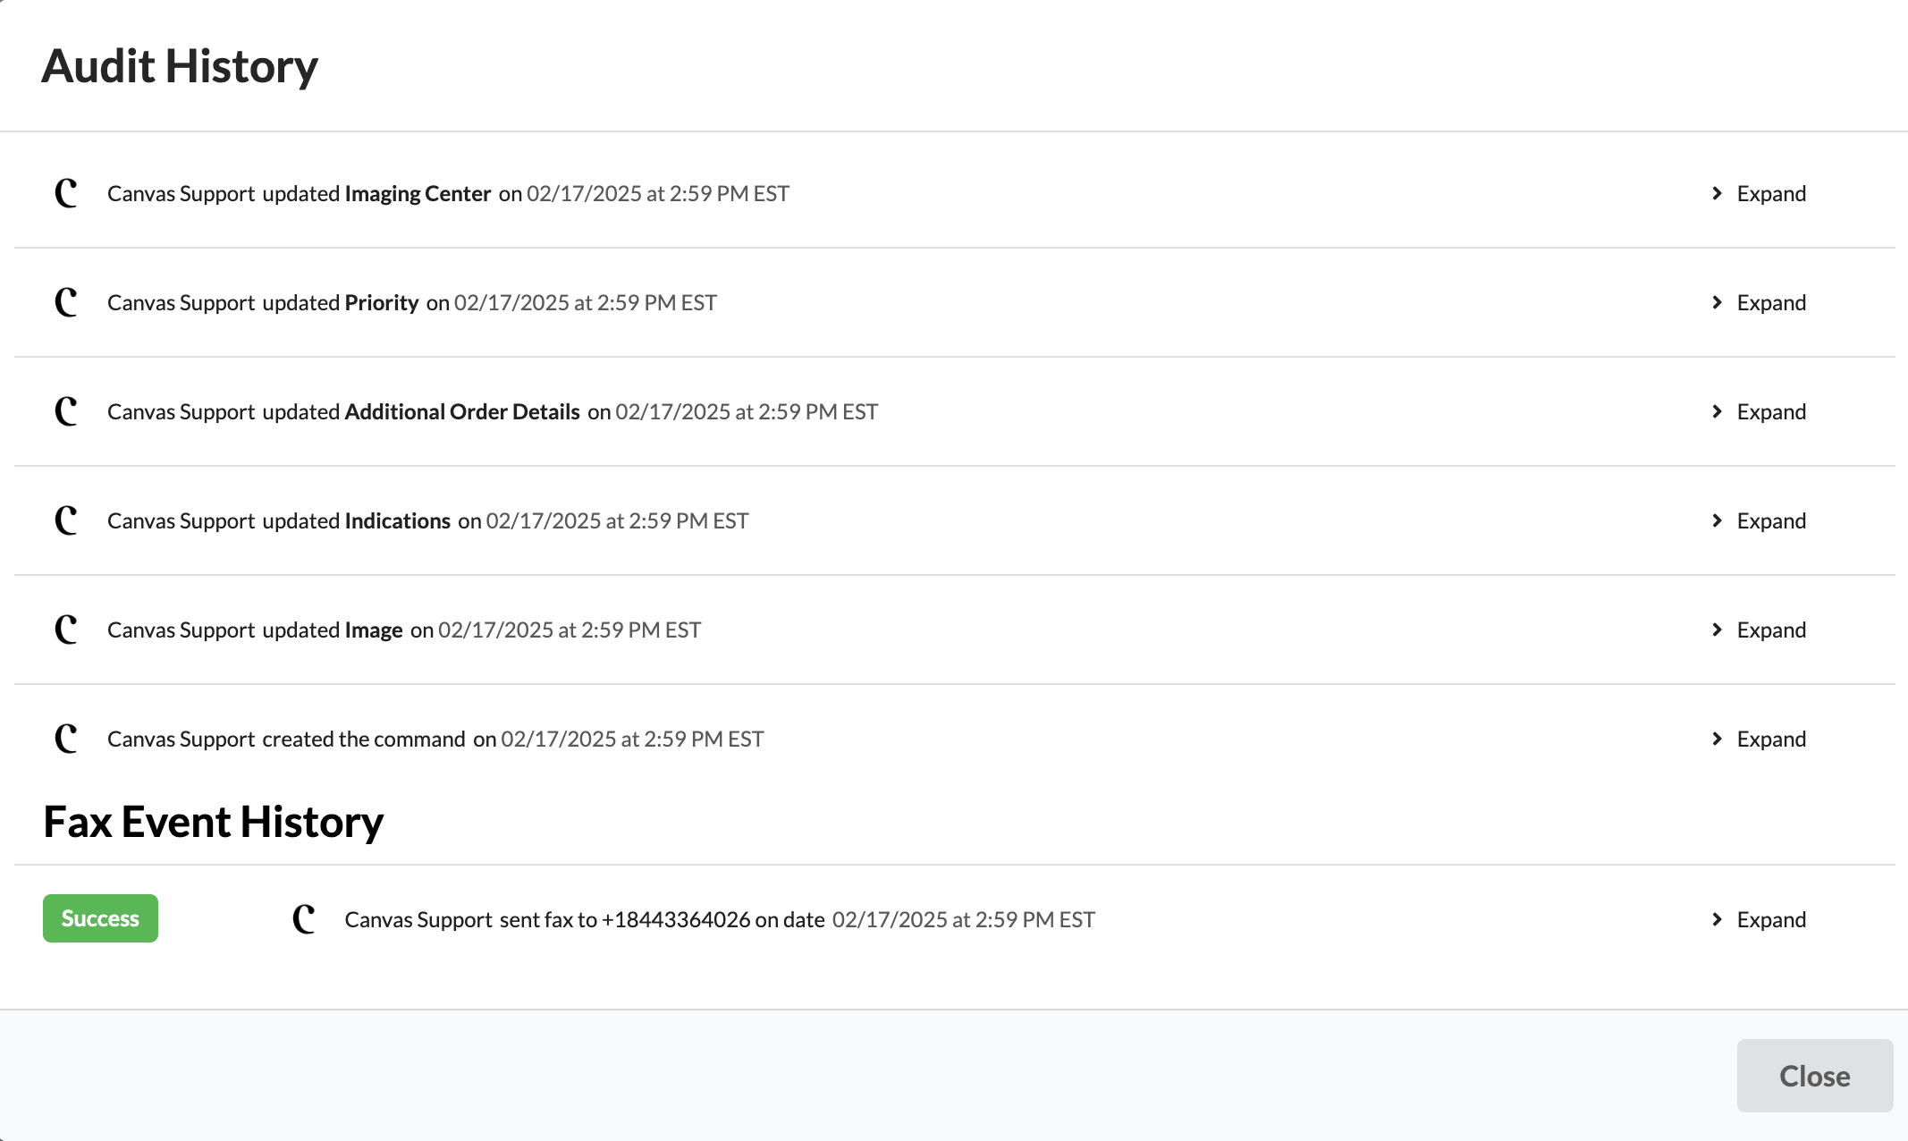Expand the created the command entry

[x=1759, y=739]
